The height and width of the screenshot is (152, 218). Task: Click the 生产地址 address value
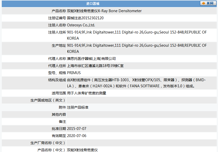coord(137,48)
